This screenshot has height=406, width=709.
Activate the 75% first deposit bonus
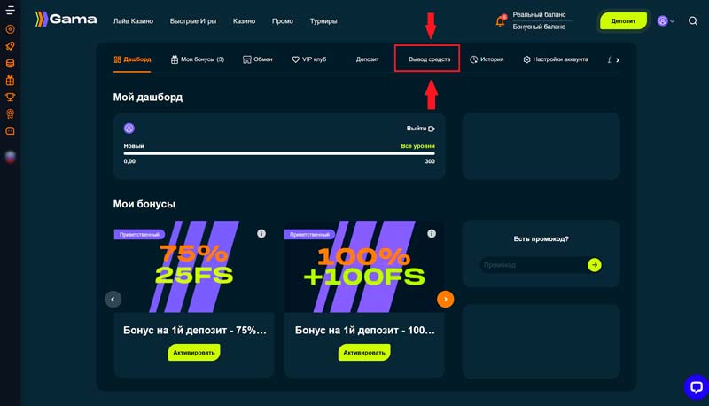click(194, 352)
